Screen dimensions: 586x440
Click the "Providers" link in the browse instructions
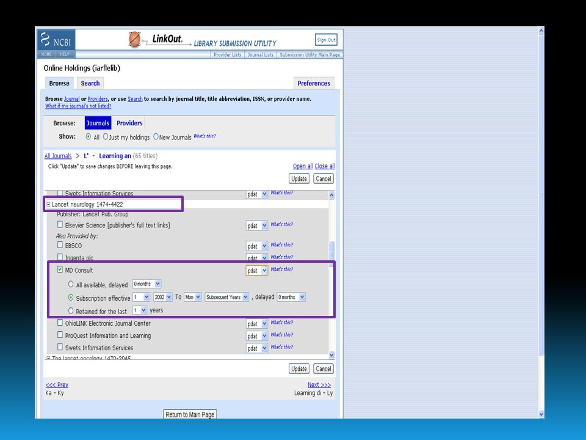pyautogui.click(x=98, y=99)
